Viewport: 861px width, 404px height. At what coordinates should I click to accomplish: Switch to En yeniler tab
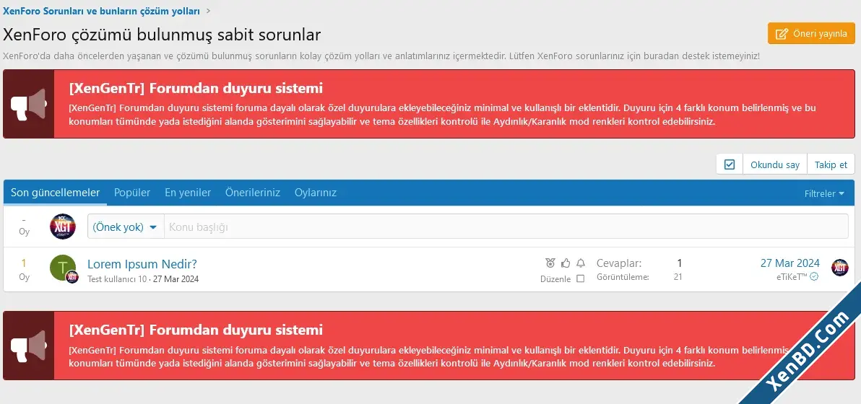point(188,193)
